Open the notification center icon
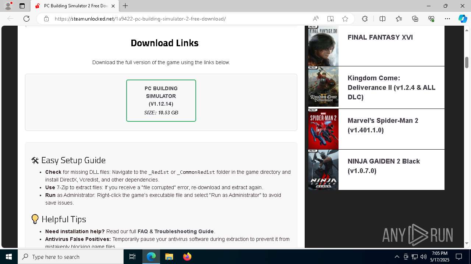 [x=459, y=257]
